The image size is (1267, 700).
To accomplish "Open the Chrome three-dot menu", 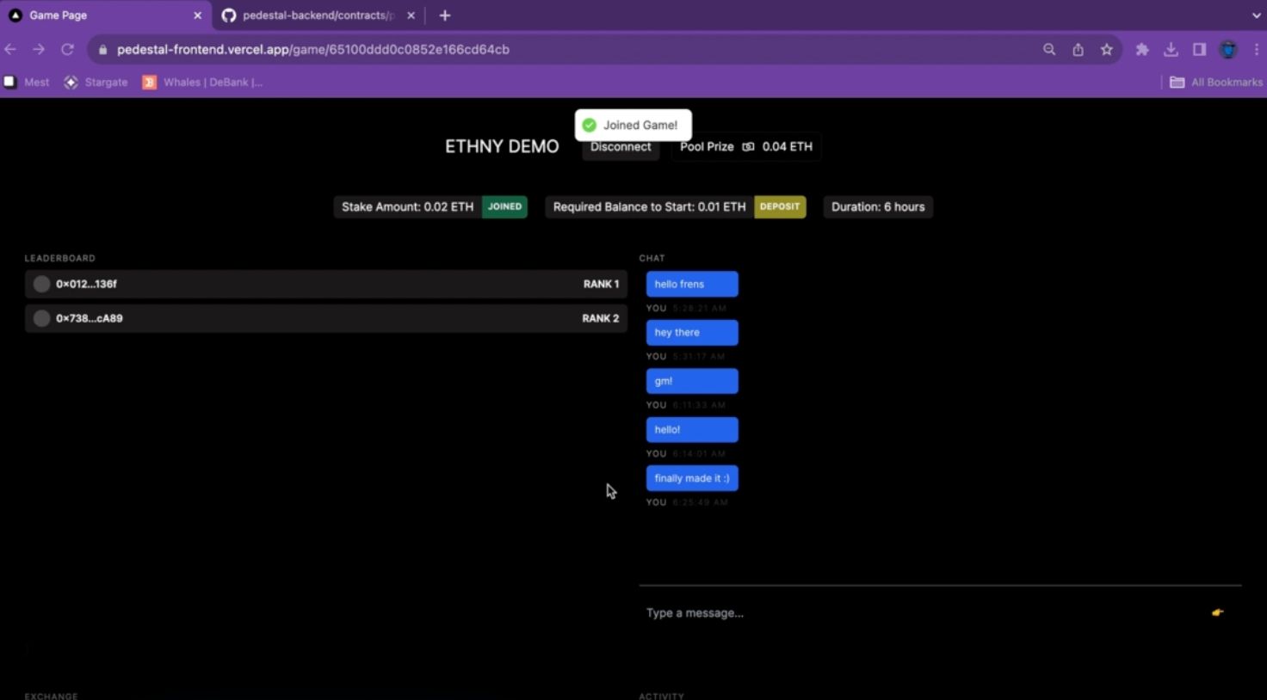I will pos(1257,50).
